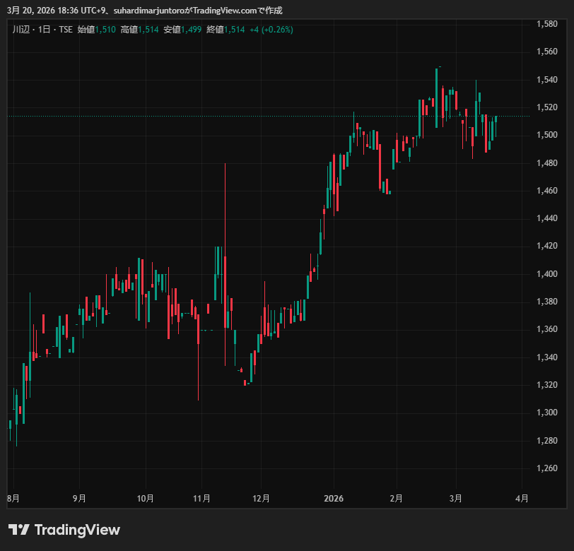Click the 1,320 price axis label
Image resolution: width=574 pixels, height=551 pixels.
(x=547, y=385)
